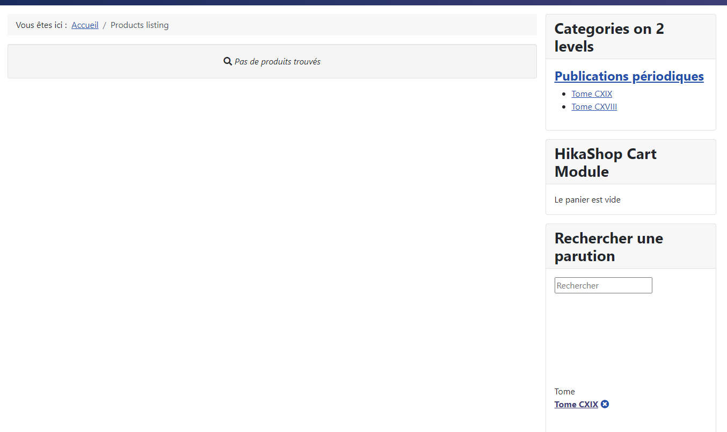Click the magnifier icon beside the no-products message
The image size is (727, 432).
pyautogui.click(x=228, y=61)
